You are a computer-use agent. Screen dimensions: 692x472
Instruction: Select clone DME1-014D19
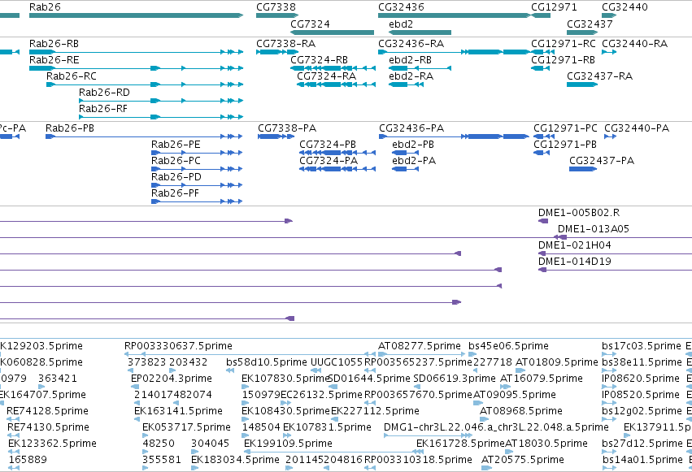point(574,262)
